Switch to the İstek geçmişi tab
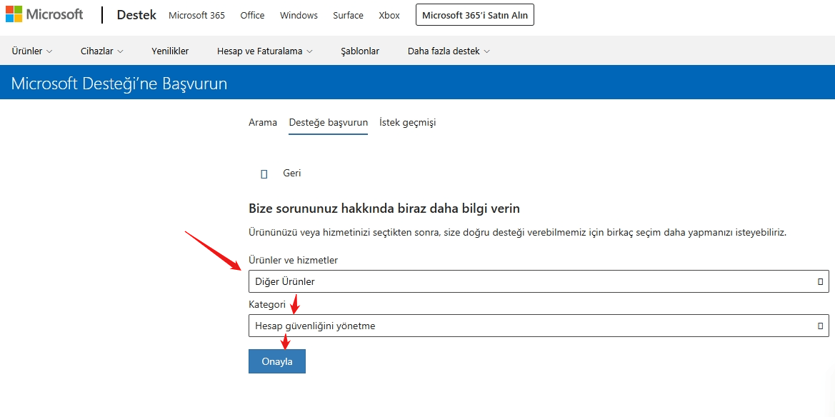The width and height of the screenshot is (835, 417). point(407,123)
